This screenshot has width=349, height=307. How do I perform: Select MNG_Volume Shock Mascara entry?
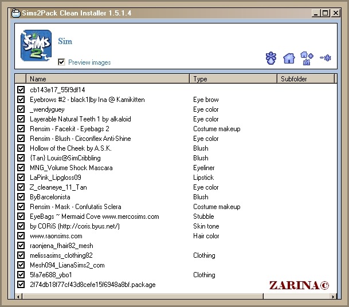pos(71,168)
